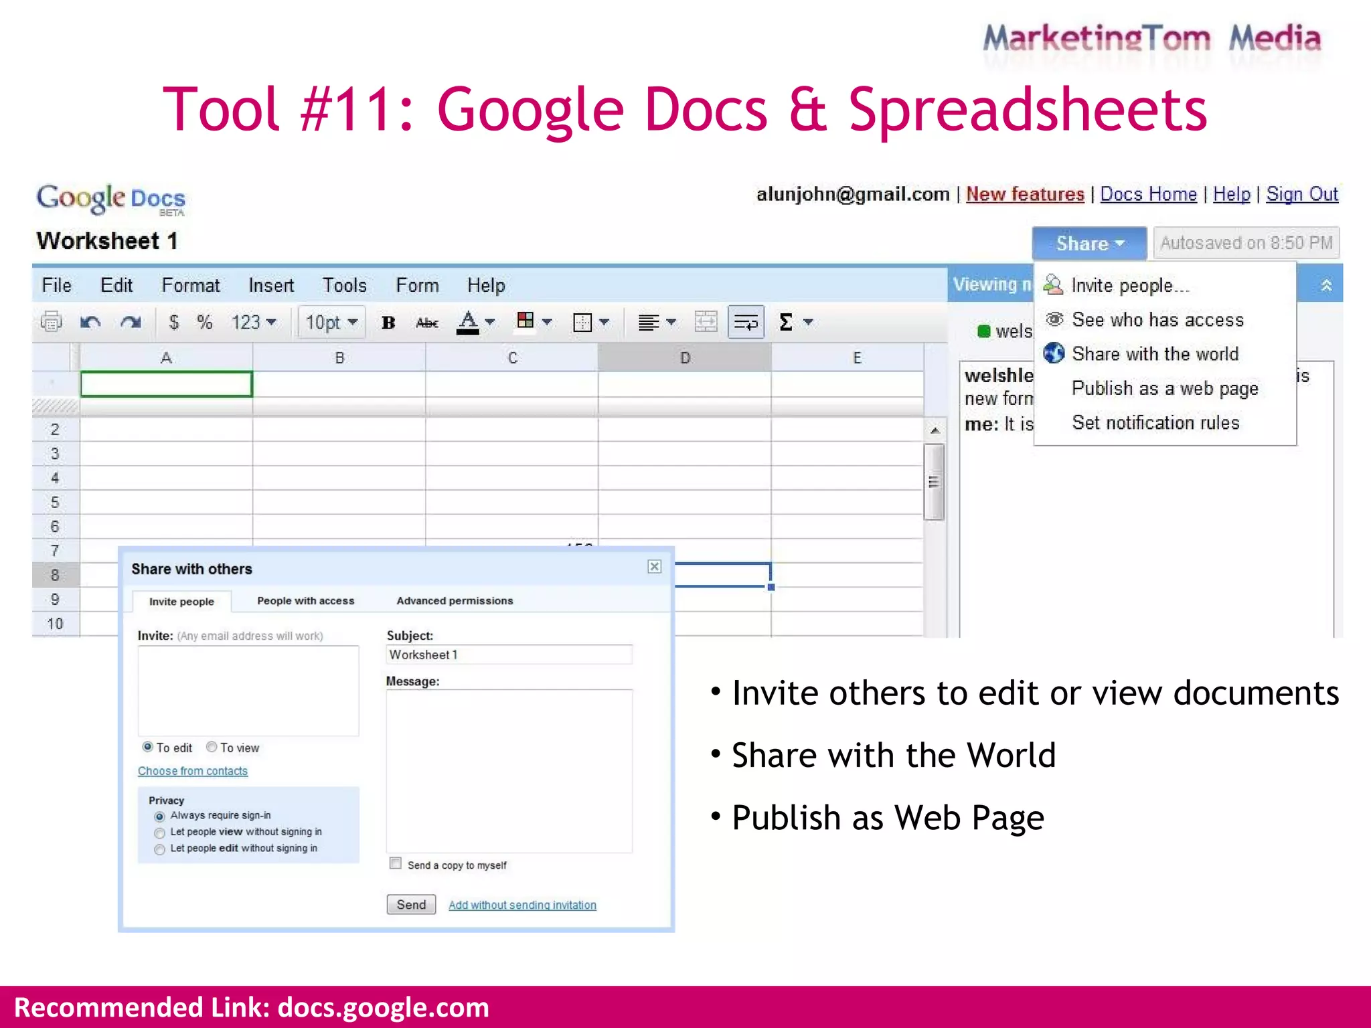1371x1028 pixels.
Task: Open the 123 number format dropdown
Action: pyautogui.click(x=254, y=323)
